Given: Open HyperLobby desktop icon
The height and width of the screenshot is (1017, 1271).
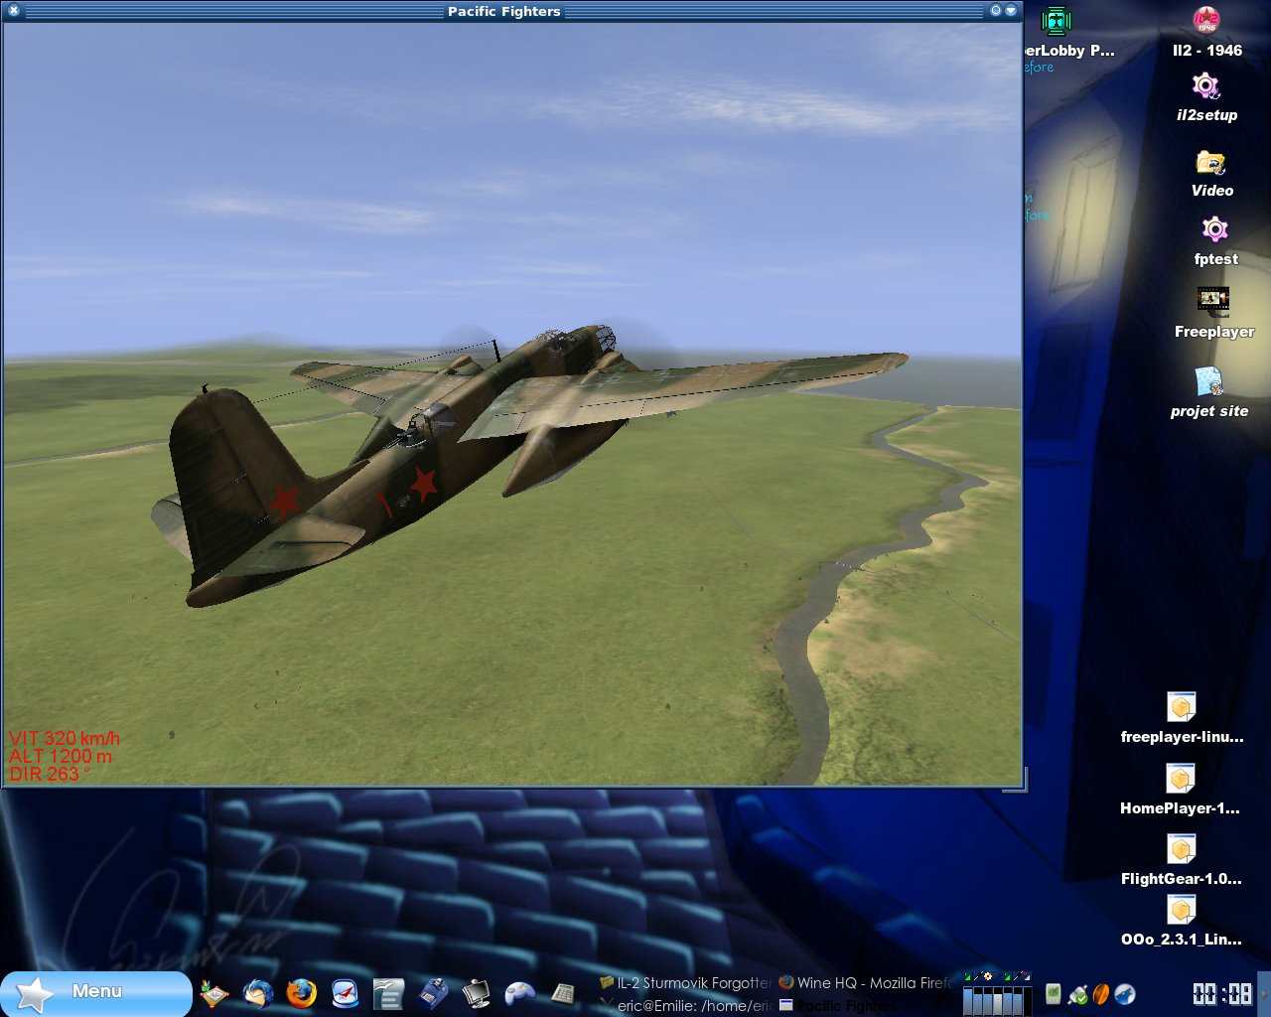Looking at the screenshot, I should point(1068,32).
